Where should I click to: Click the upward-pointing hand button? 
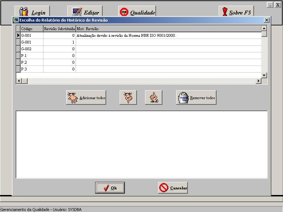tap(154, 98)
